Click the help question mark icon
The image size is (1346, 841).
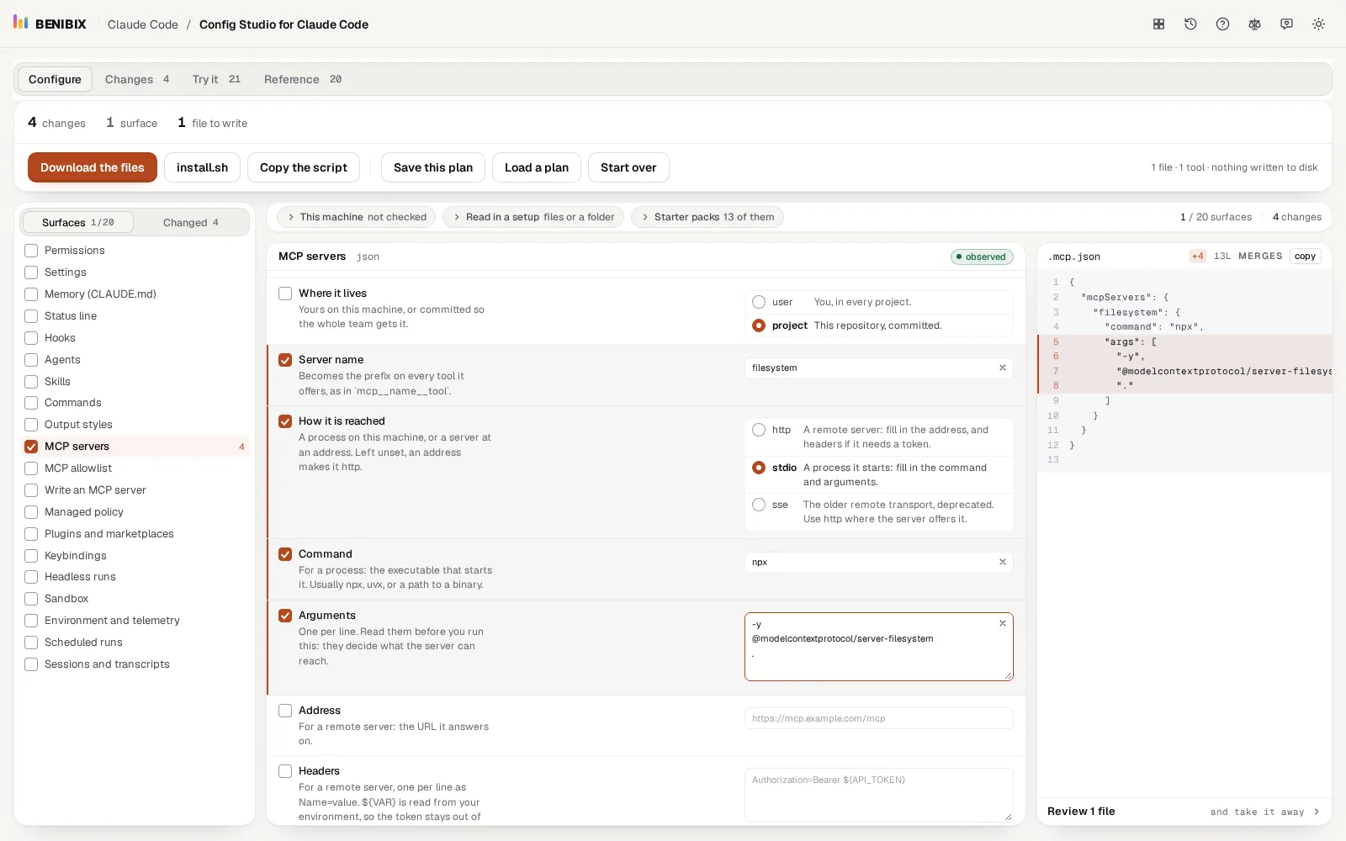point(1222,24)
